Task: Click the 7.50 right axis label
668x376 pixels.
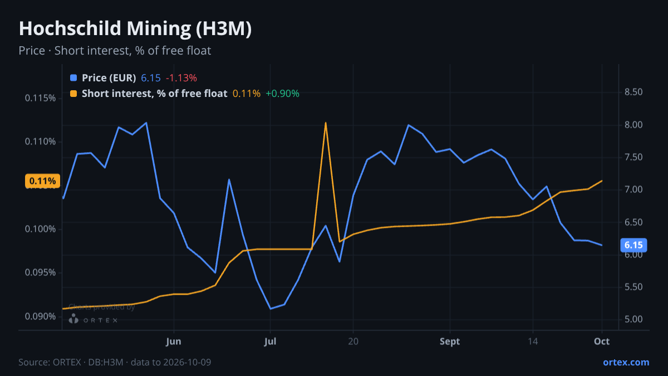Action: coord(634,157)
